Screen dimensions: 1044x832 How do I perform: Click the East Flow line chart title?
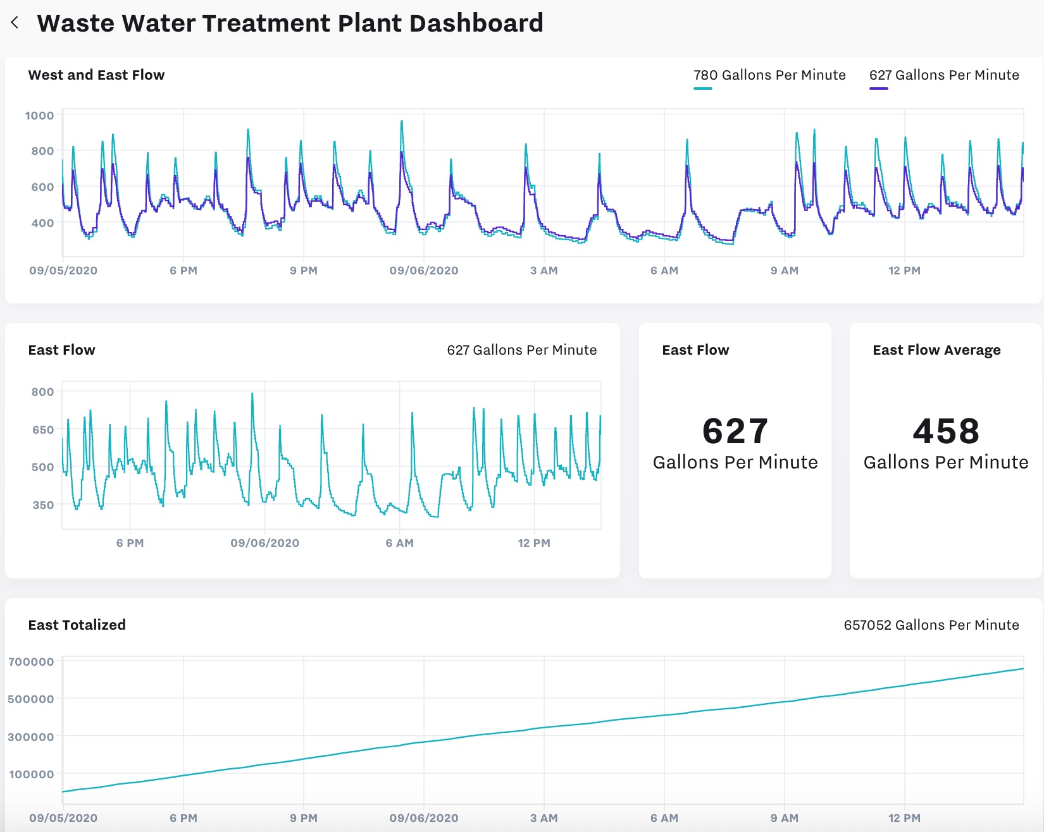click(x=61, y=350)
